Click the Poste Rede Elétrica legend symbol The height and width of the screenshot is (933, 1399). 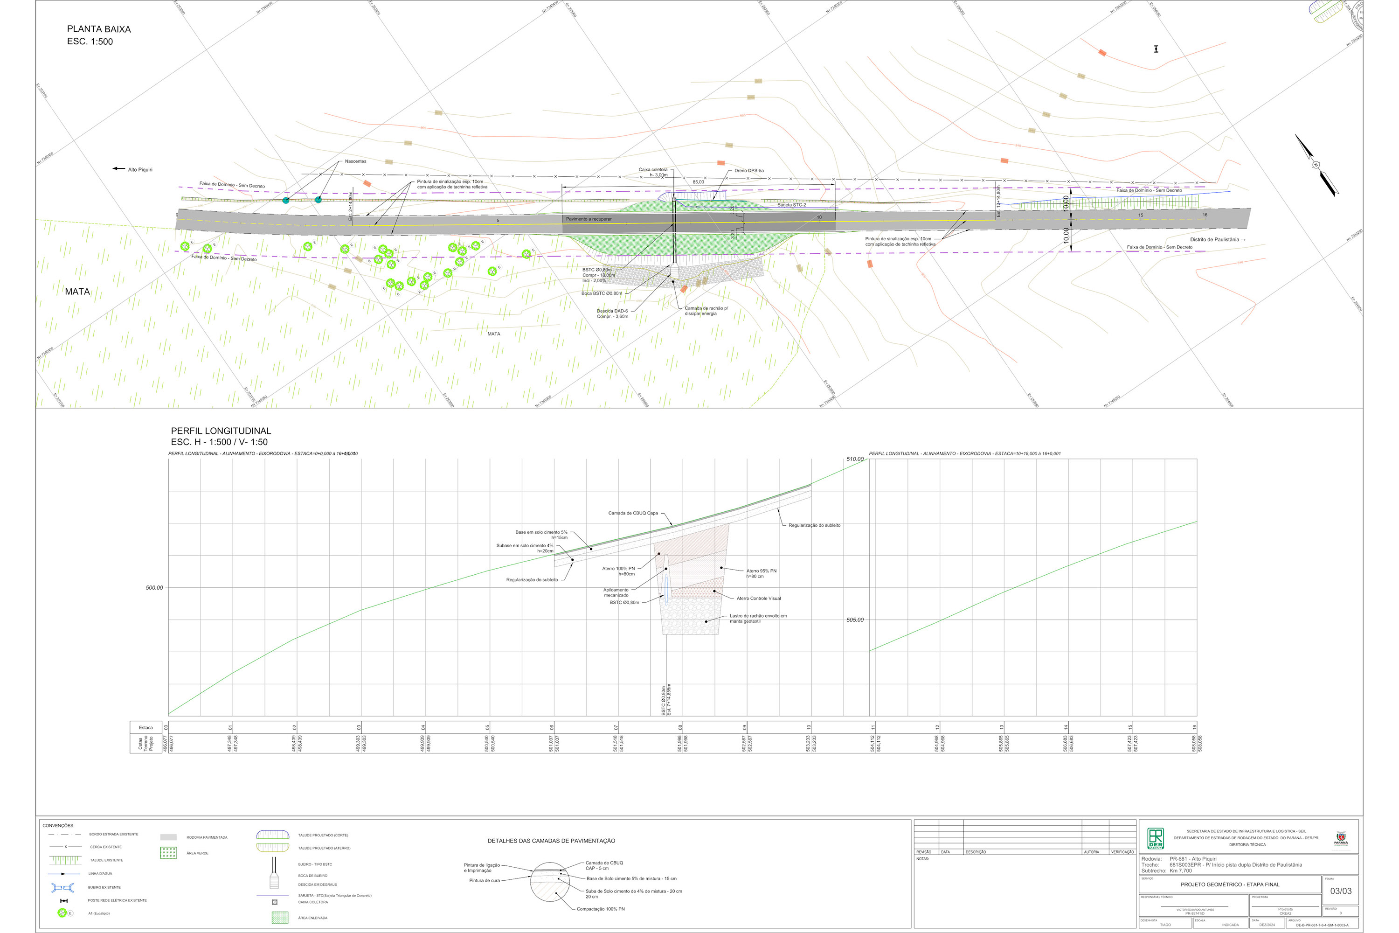64,901
